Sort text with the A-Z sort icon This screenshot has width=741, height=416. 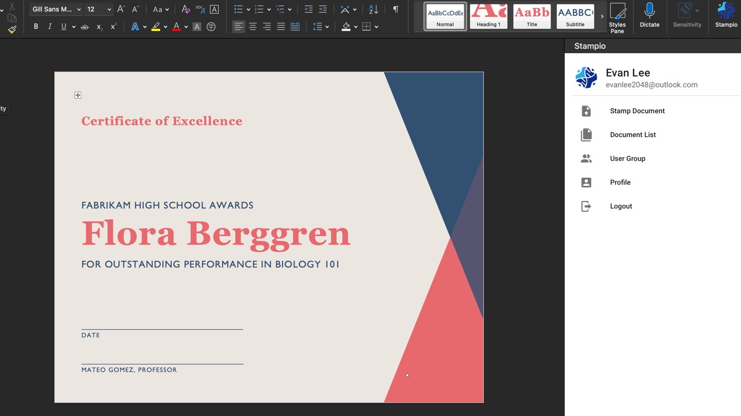[374, 9]
